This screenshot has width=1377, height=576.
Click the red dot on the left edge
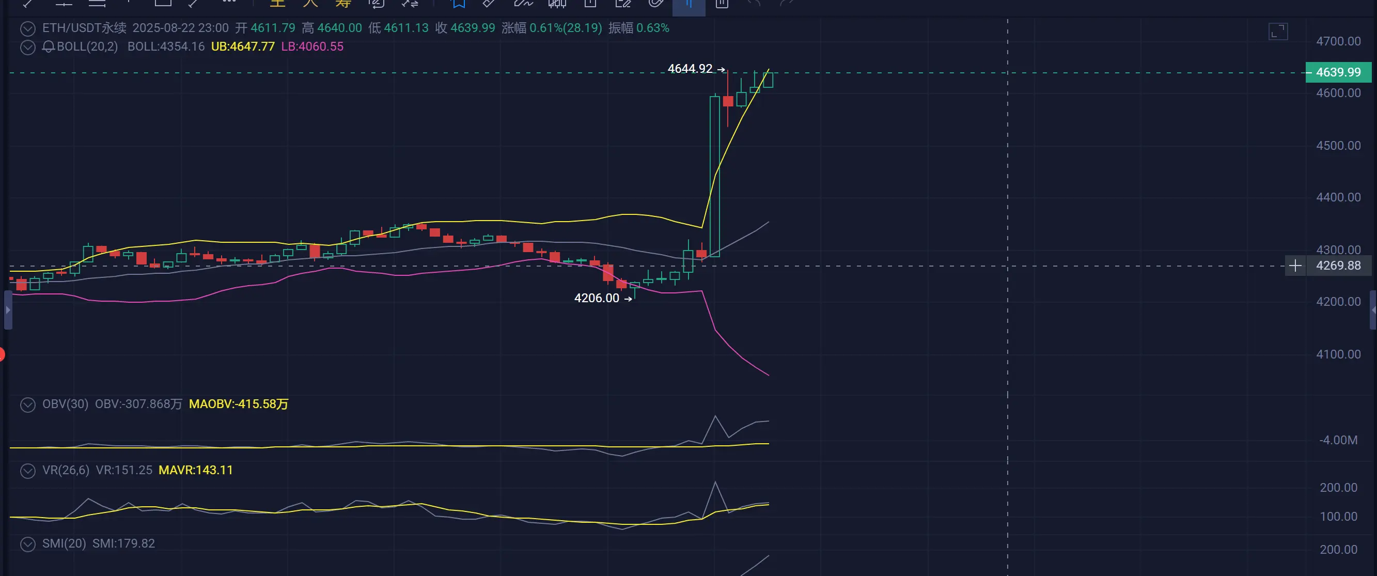point(2,354)
